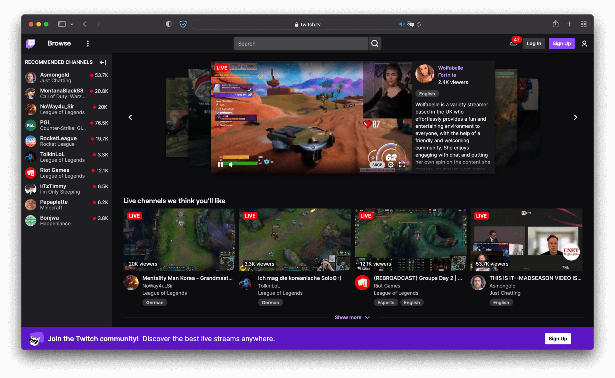
Task: Open NoWay4u_Sir avatar under stream card
Action: [131, 283]
